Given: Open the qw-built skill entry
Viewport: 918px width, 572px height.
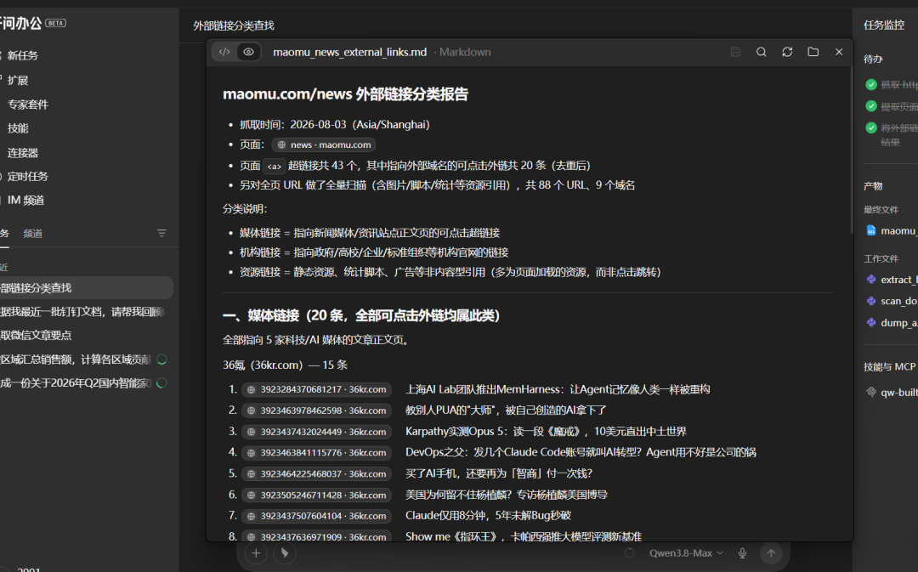Looking at the screenshot, I should pos(891,393).
